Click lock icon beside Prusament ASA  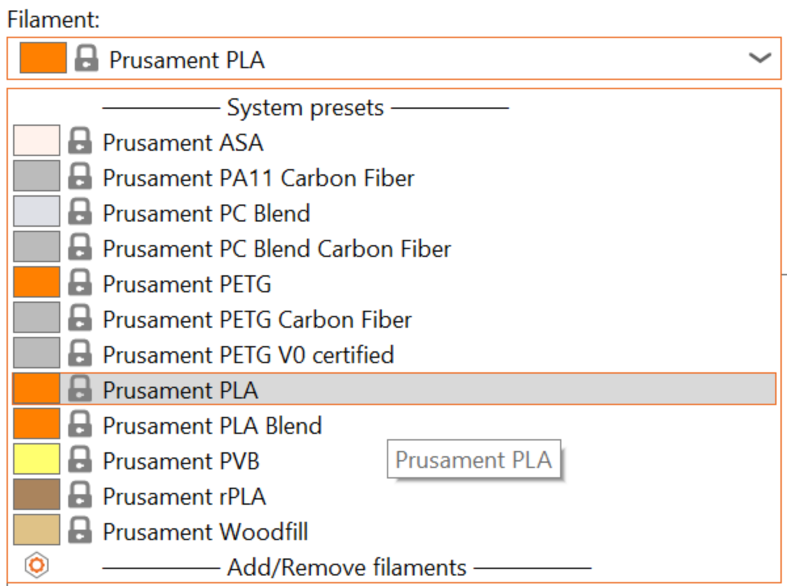[80, 142]
